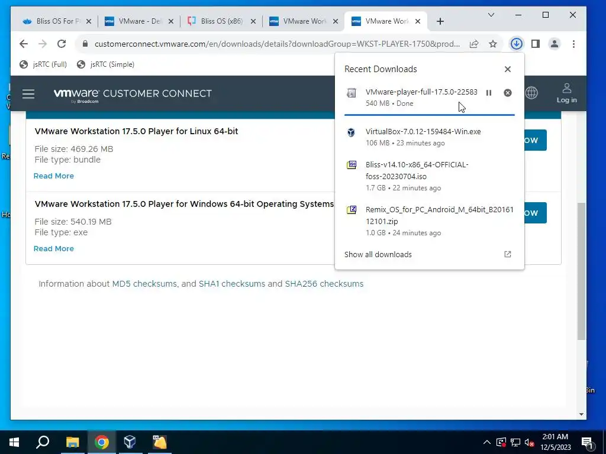Open the notification center icon
Image resolution: width=606 pixels, height=454 pixels.
coord(588,443)
